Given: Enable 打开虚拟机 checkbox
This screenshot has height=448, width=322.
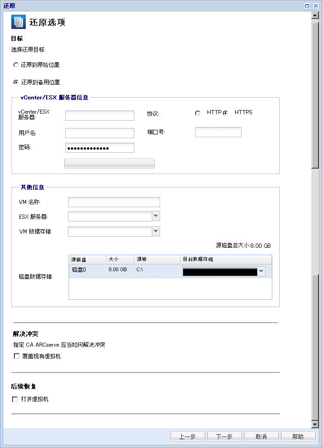Looking at the screenshot, I should [15, 399].
